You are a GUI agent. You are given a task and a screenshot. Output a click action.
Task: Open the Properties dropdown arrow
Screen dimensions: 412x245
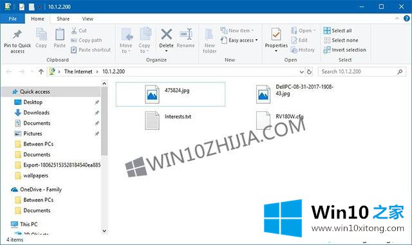[x=276, y=51]
